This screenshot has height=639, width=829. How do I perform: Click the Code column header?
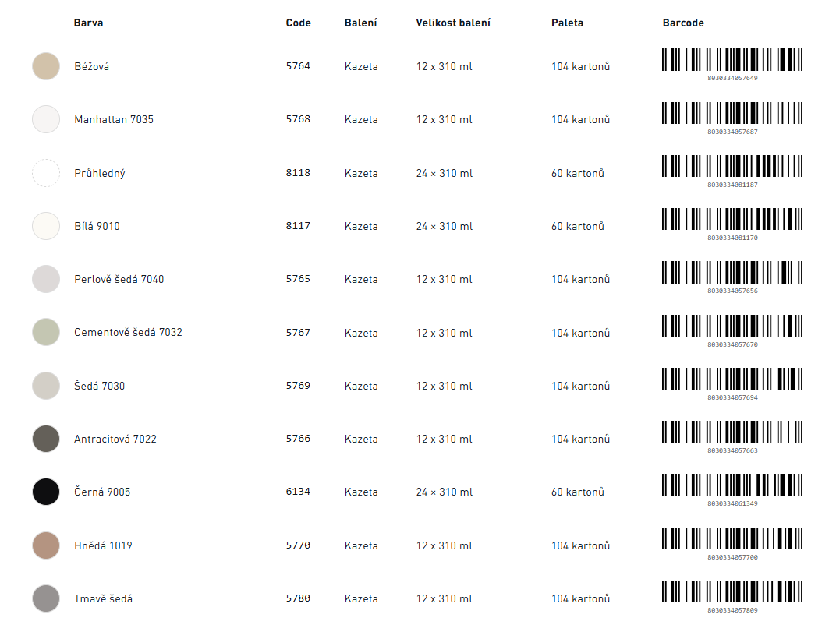point(298,23)
